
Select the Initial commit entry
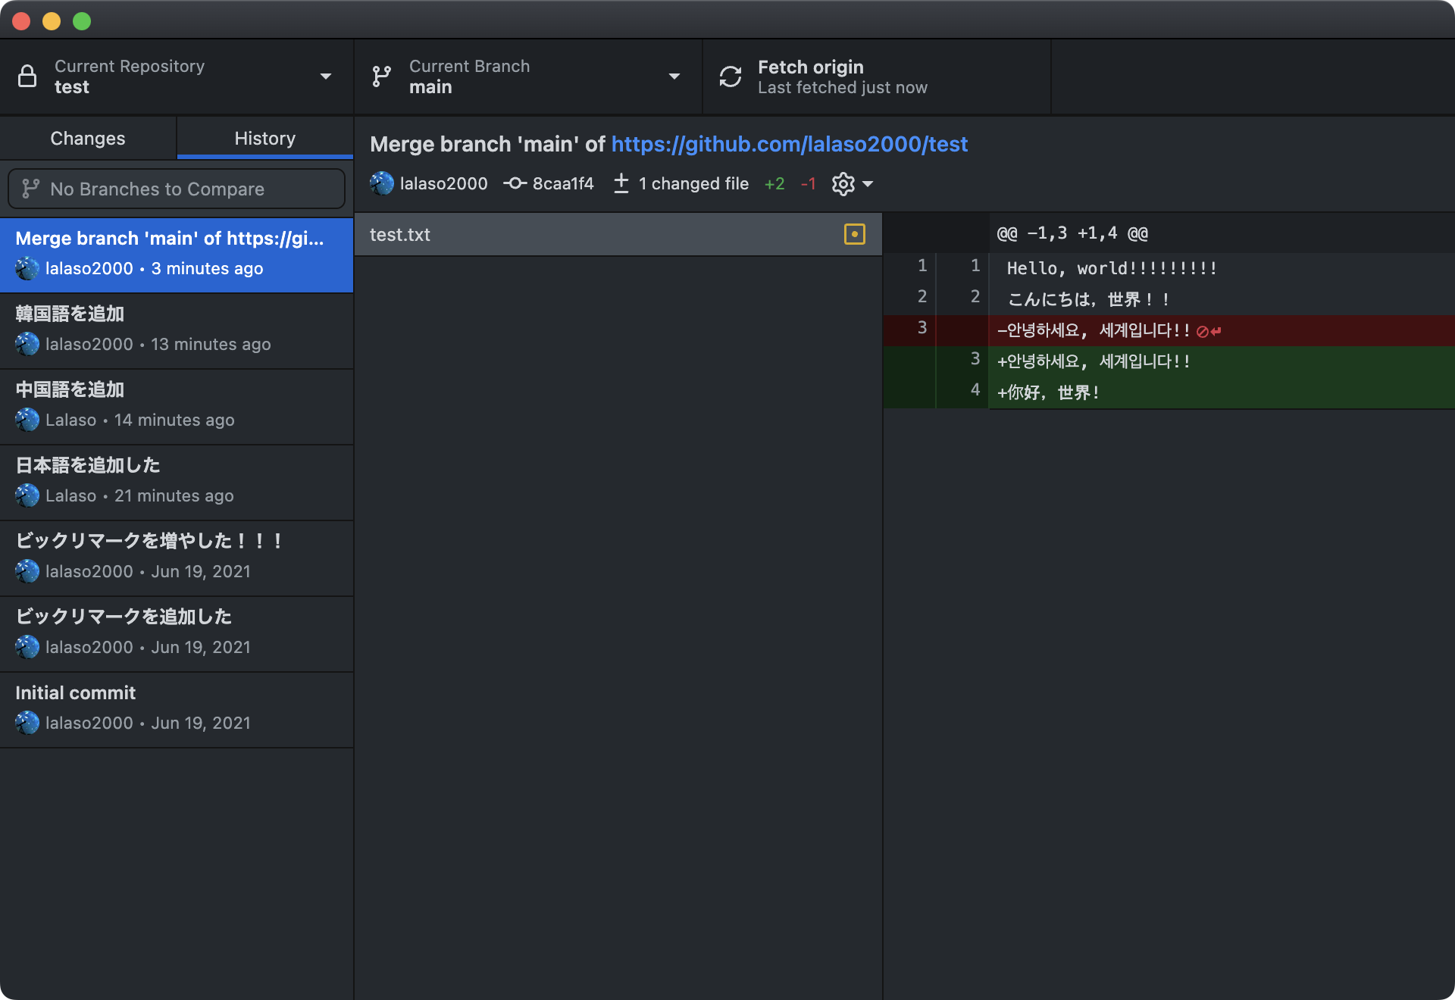(x=176, y=709)
